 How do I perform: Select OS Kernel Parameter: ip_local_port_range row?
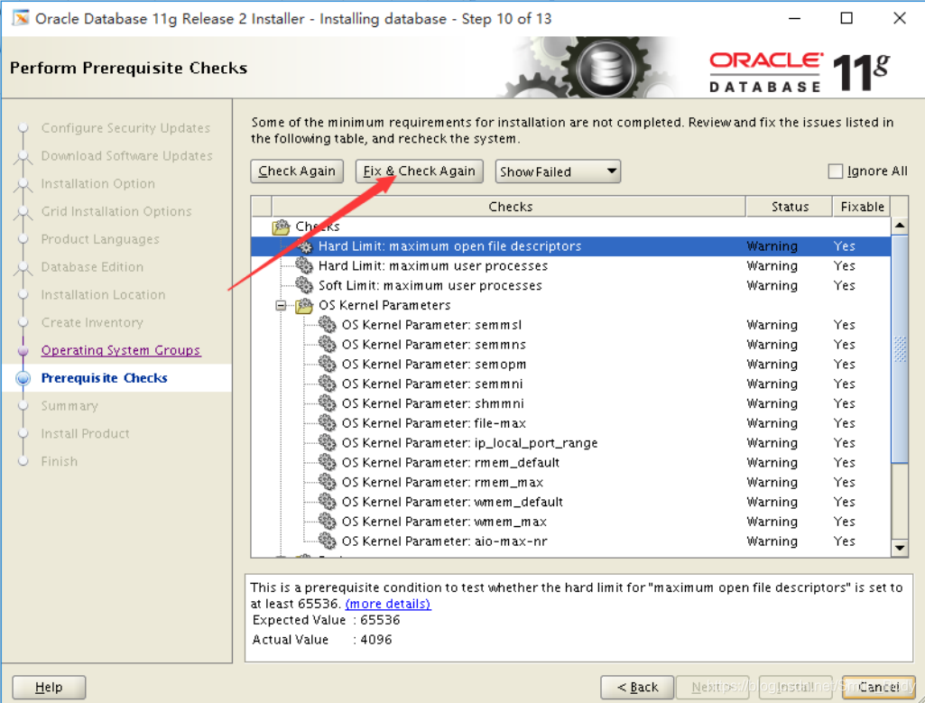click(571, 443)
